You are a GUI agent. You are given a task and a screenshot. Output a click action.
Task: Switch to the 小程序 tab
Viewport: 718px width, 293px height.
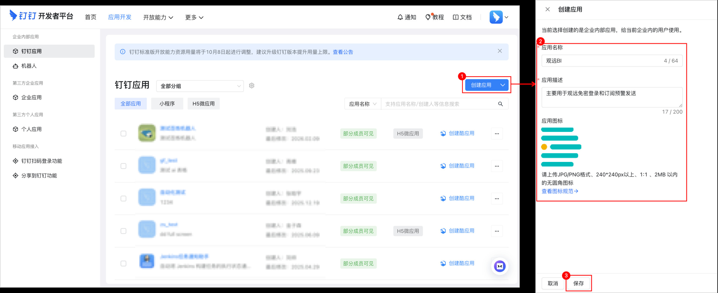(167, 104)
